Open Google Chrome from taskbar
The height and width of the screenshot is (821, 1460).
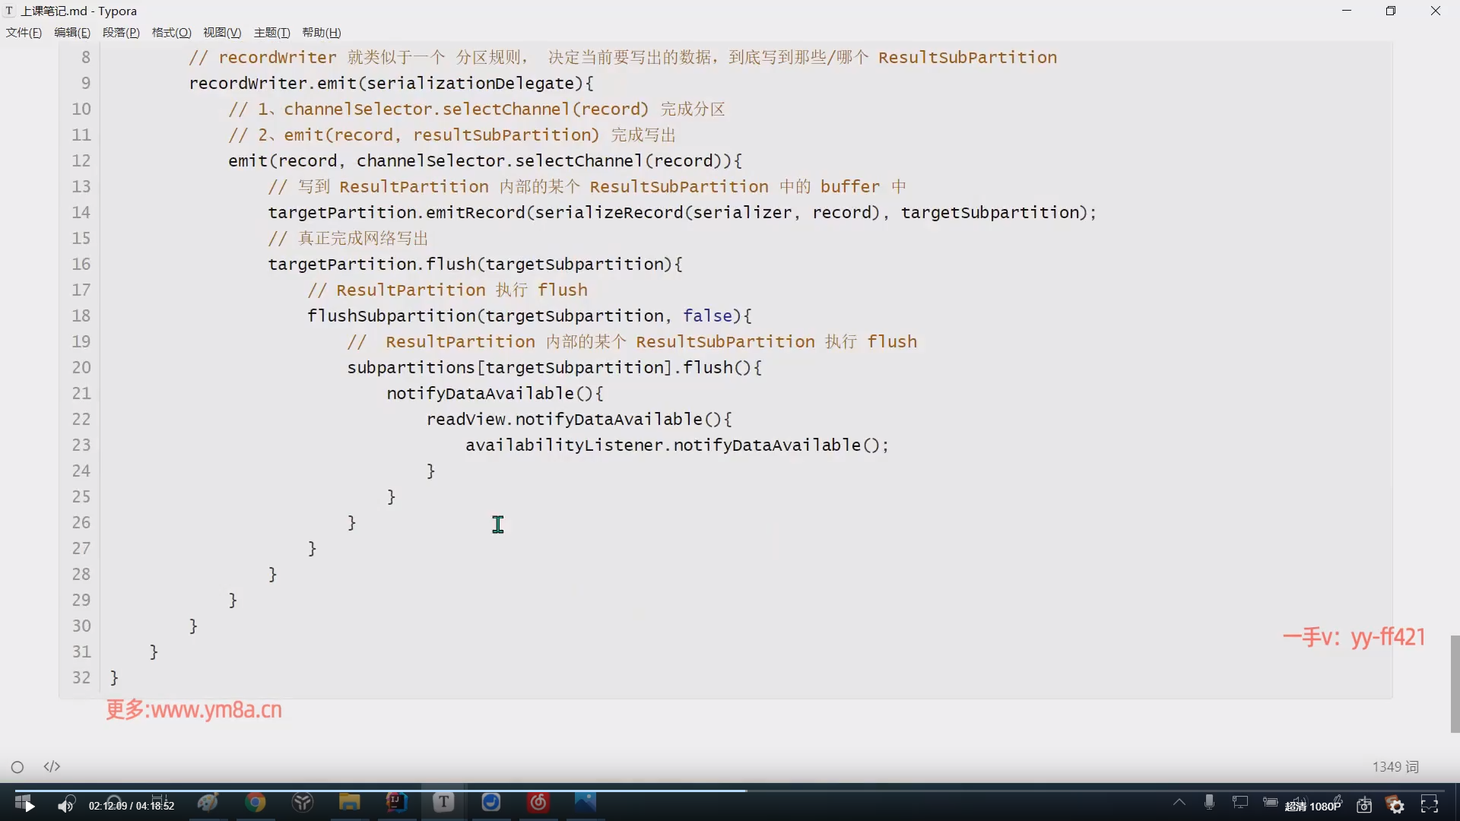click(x=255, y=802)
